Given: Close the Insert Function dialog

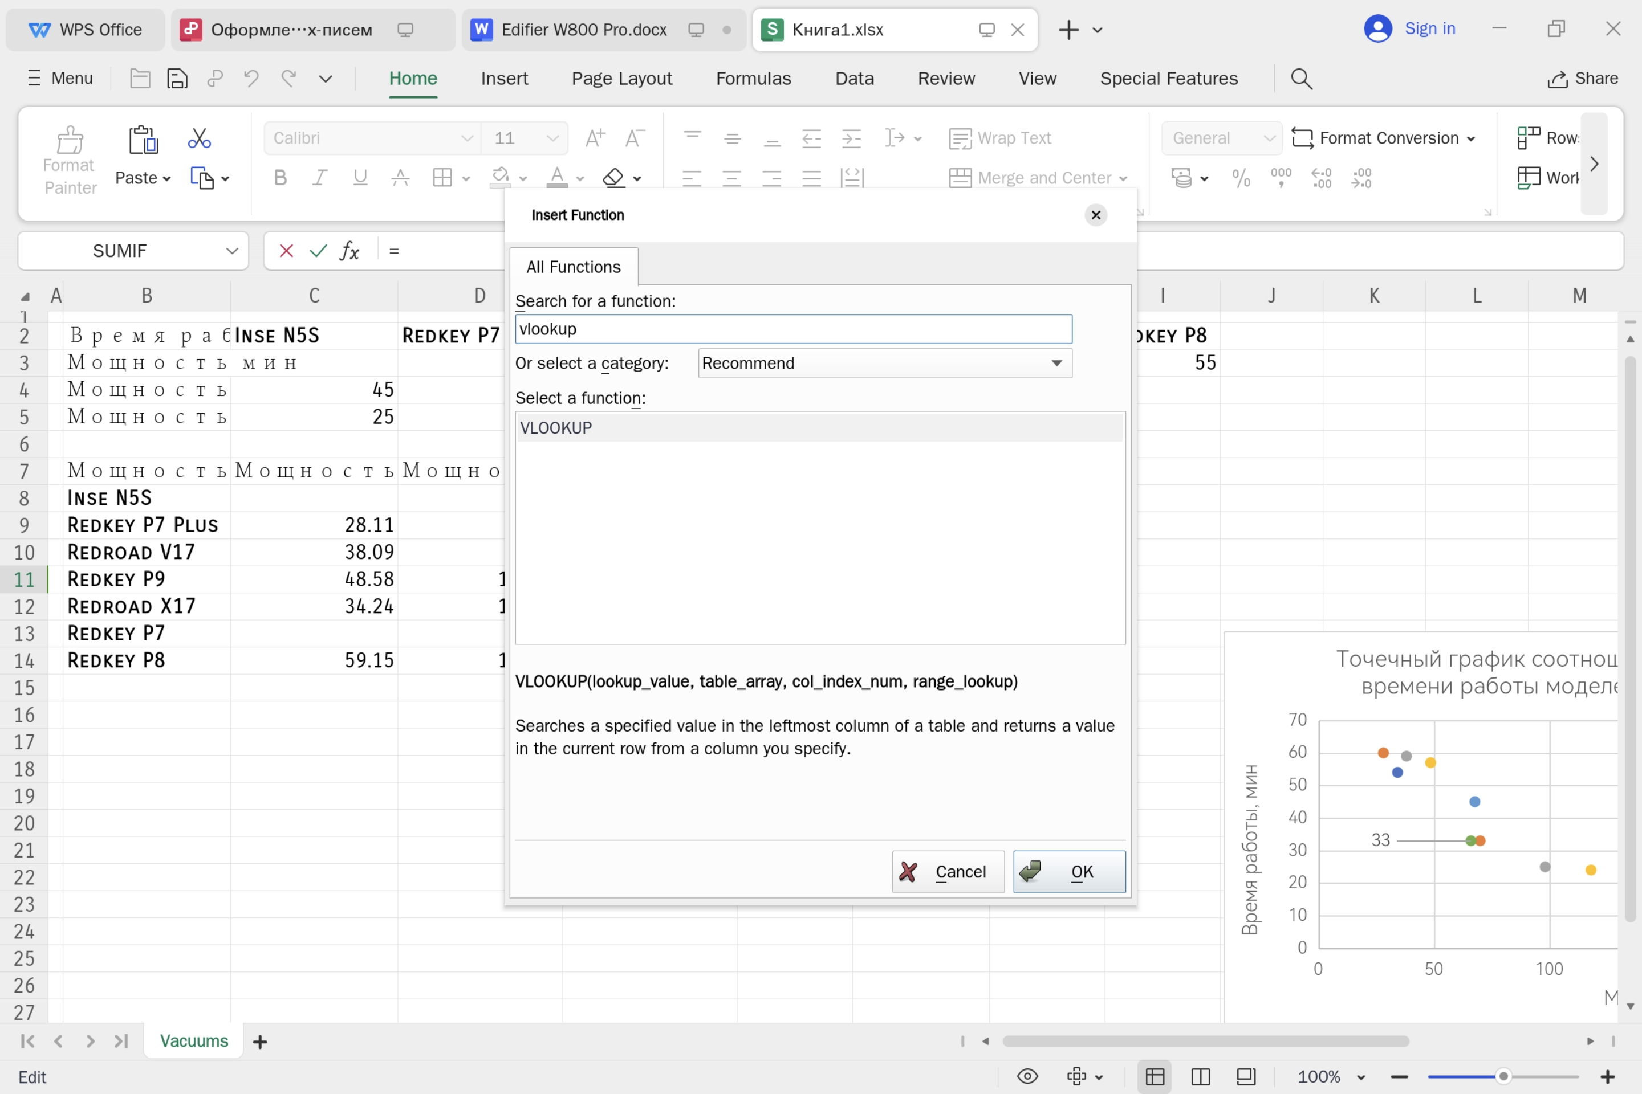Looking at the screenshot, I should (x=1095, y=215).
